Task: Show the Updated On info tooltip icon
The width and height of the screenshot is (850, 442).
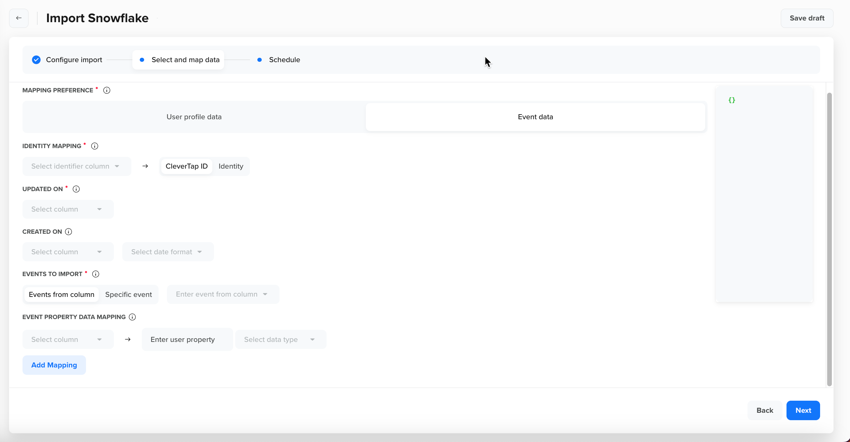Action: 76,189
